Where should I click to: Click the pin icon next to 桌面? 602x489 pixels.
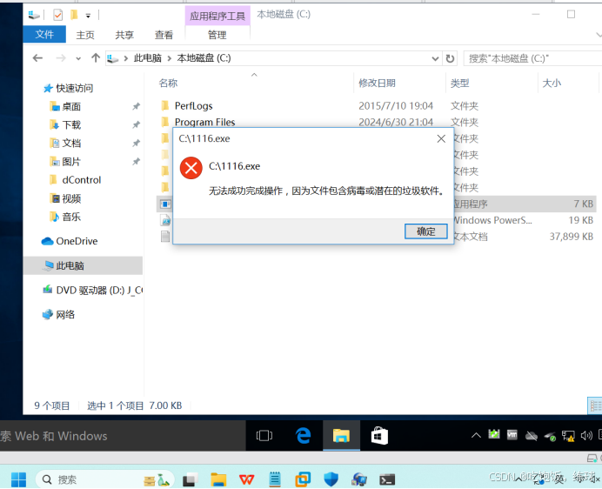pos(137,106)
